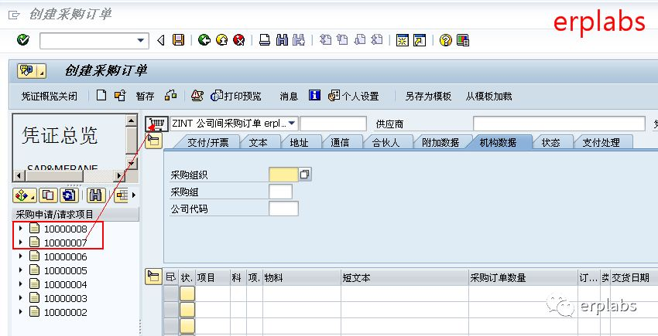Click the refresh document overview icon

click(70, 195)
